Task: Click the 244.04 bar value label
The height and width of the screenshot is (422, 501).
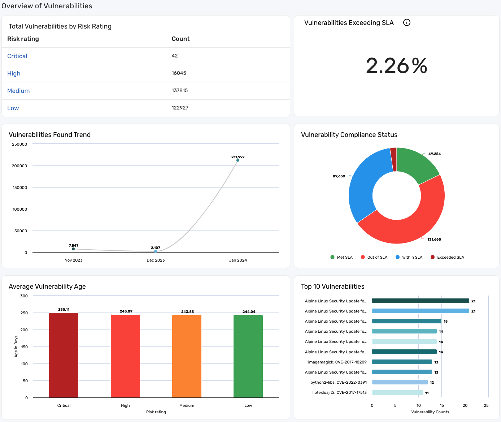Action: click(x=249, y=312)
